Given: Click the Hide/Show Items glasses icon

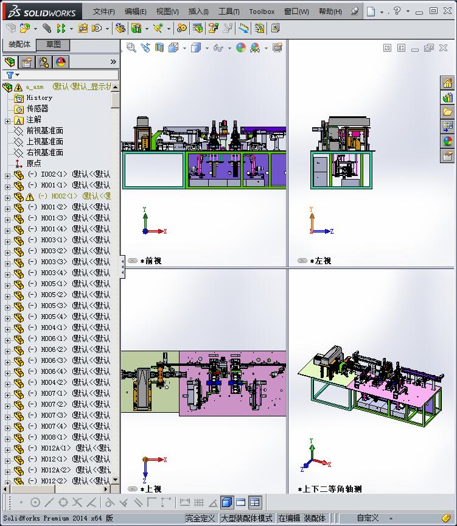Looking at the screenshot, I should coord(218,48).
